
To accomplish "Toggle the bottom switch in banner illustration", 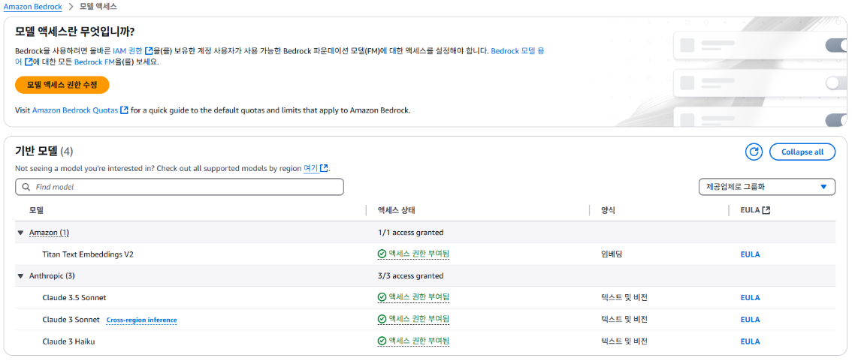I will tap(835, 120).
